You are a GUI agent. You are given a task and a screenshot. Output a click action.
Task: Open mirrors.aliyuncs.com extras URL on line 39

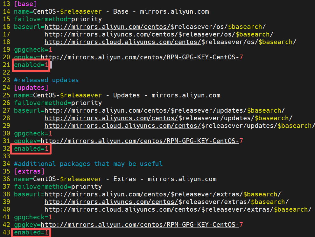[x=166, y=202]
